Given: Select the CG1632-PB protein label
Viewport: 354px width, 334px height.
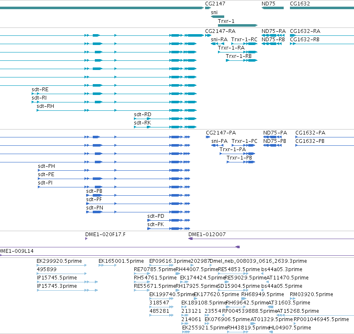Looking at the screenshot, I should click(310, 141).
